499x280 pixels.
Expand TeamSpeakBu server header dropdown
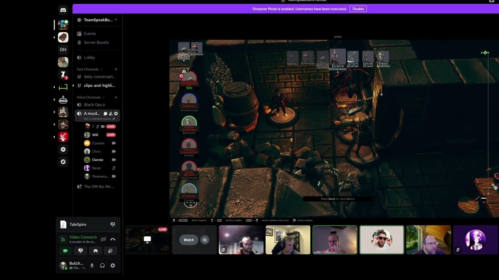coord(97,20)
